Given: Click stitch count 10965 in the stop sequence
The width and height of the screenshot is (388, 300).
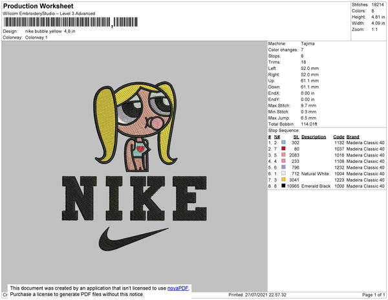Looking at the screenshot, I should point(293,186).
